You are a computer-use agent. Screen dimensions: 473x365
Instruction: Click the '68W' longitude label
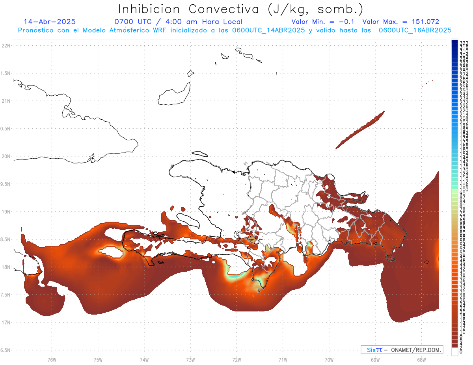421,359
